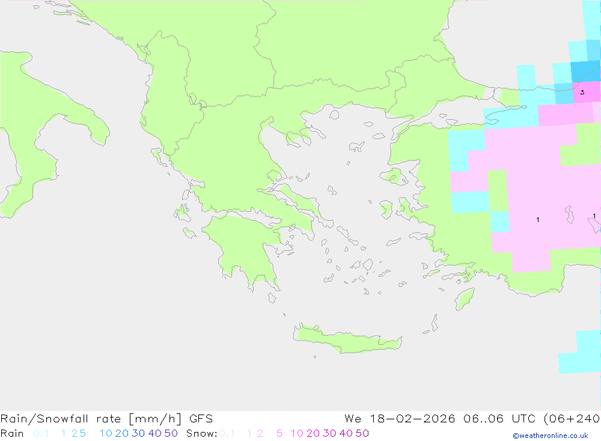Click the weatheronline.co.uk copyright link
Screen dimensions: 601x441
551,436
